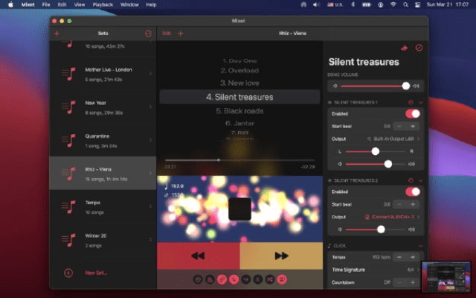Collapse the Silent Treasures 1 section
The height and width of the screenshot is (298, 476).
421,102
